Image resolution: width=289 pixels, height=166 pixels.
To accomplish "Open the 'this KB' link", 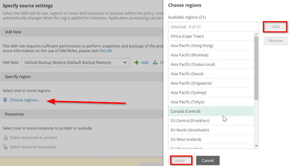I will point(105,51).
